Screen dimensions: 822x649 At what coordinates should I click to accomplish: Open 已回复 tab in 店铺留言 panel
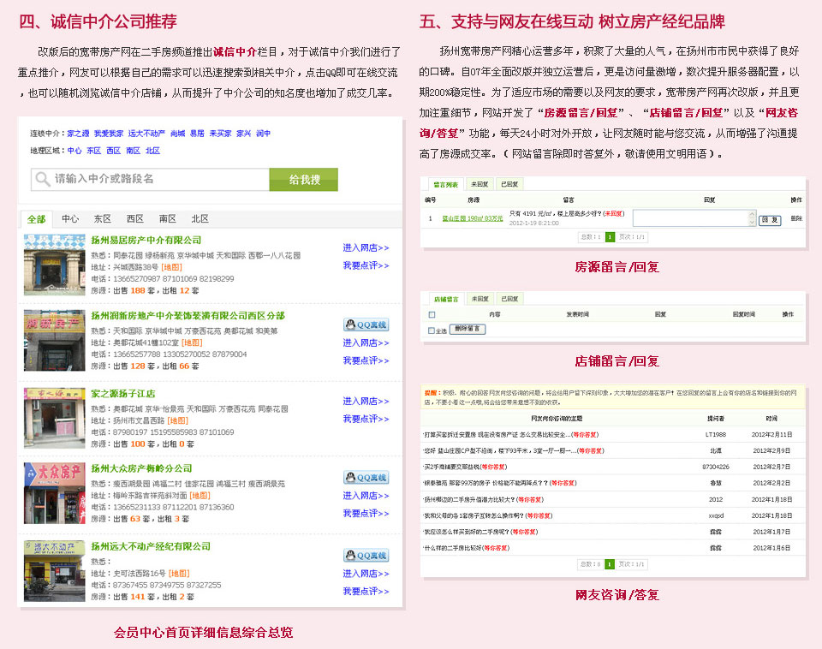509,300
